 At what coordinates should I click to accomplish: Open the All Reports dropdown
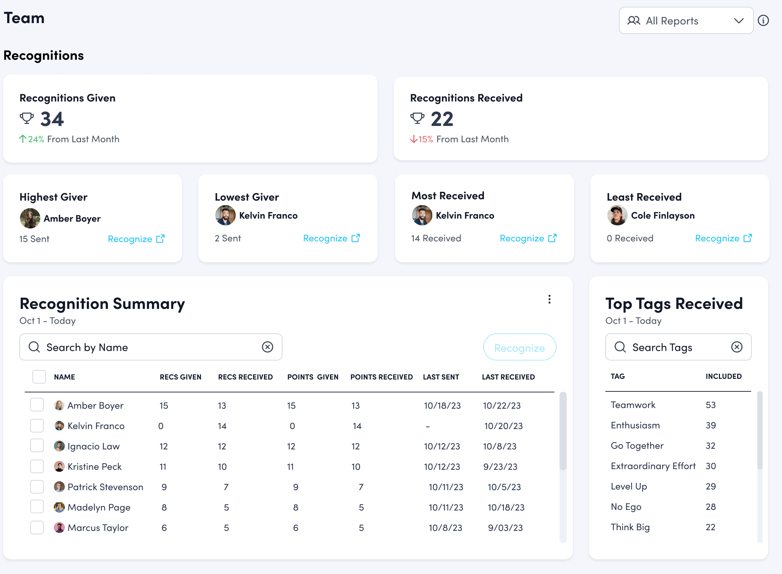[x=685, y=20]
